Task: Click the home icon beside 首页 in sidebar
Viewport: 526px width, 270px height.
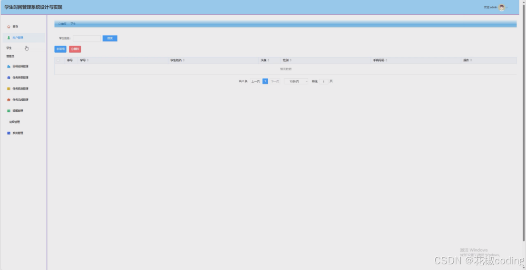Action: point(9,27)
